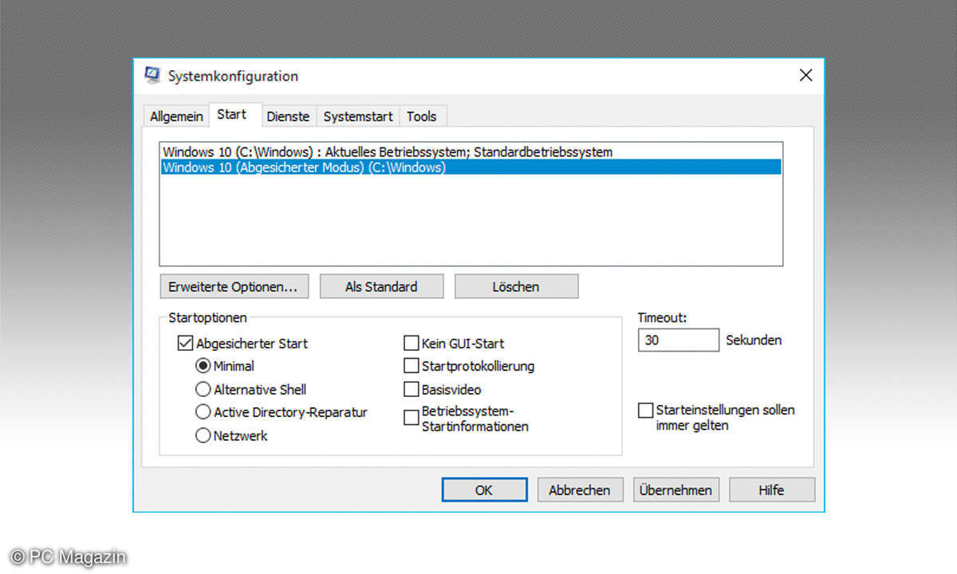This screenshot has width=957, height=574.
Task: Select the Aktuelles Betriebssystem boot entry
Action: point(471,151)
